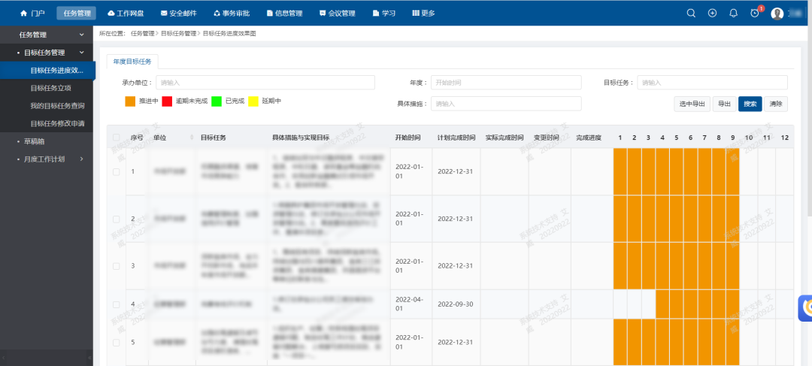812x366 pixels.
Task: Click the plus circle add icon
Action: point(712,13)
